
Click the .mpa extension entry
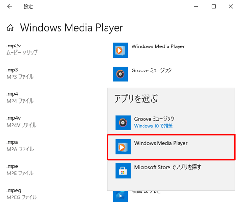click(12, 142)
